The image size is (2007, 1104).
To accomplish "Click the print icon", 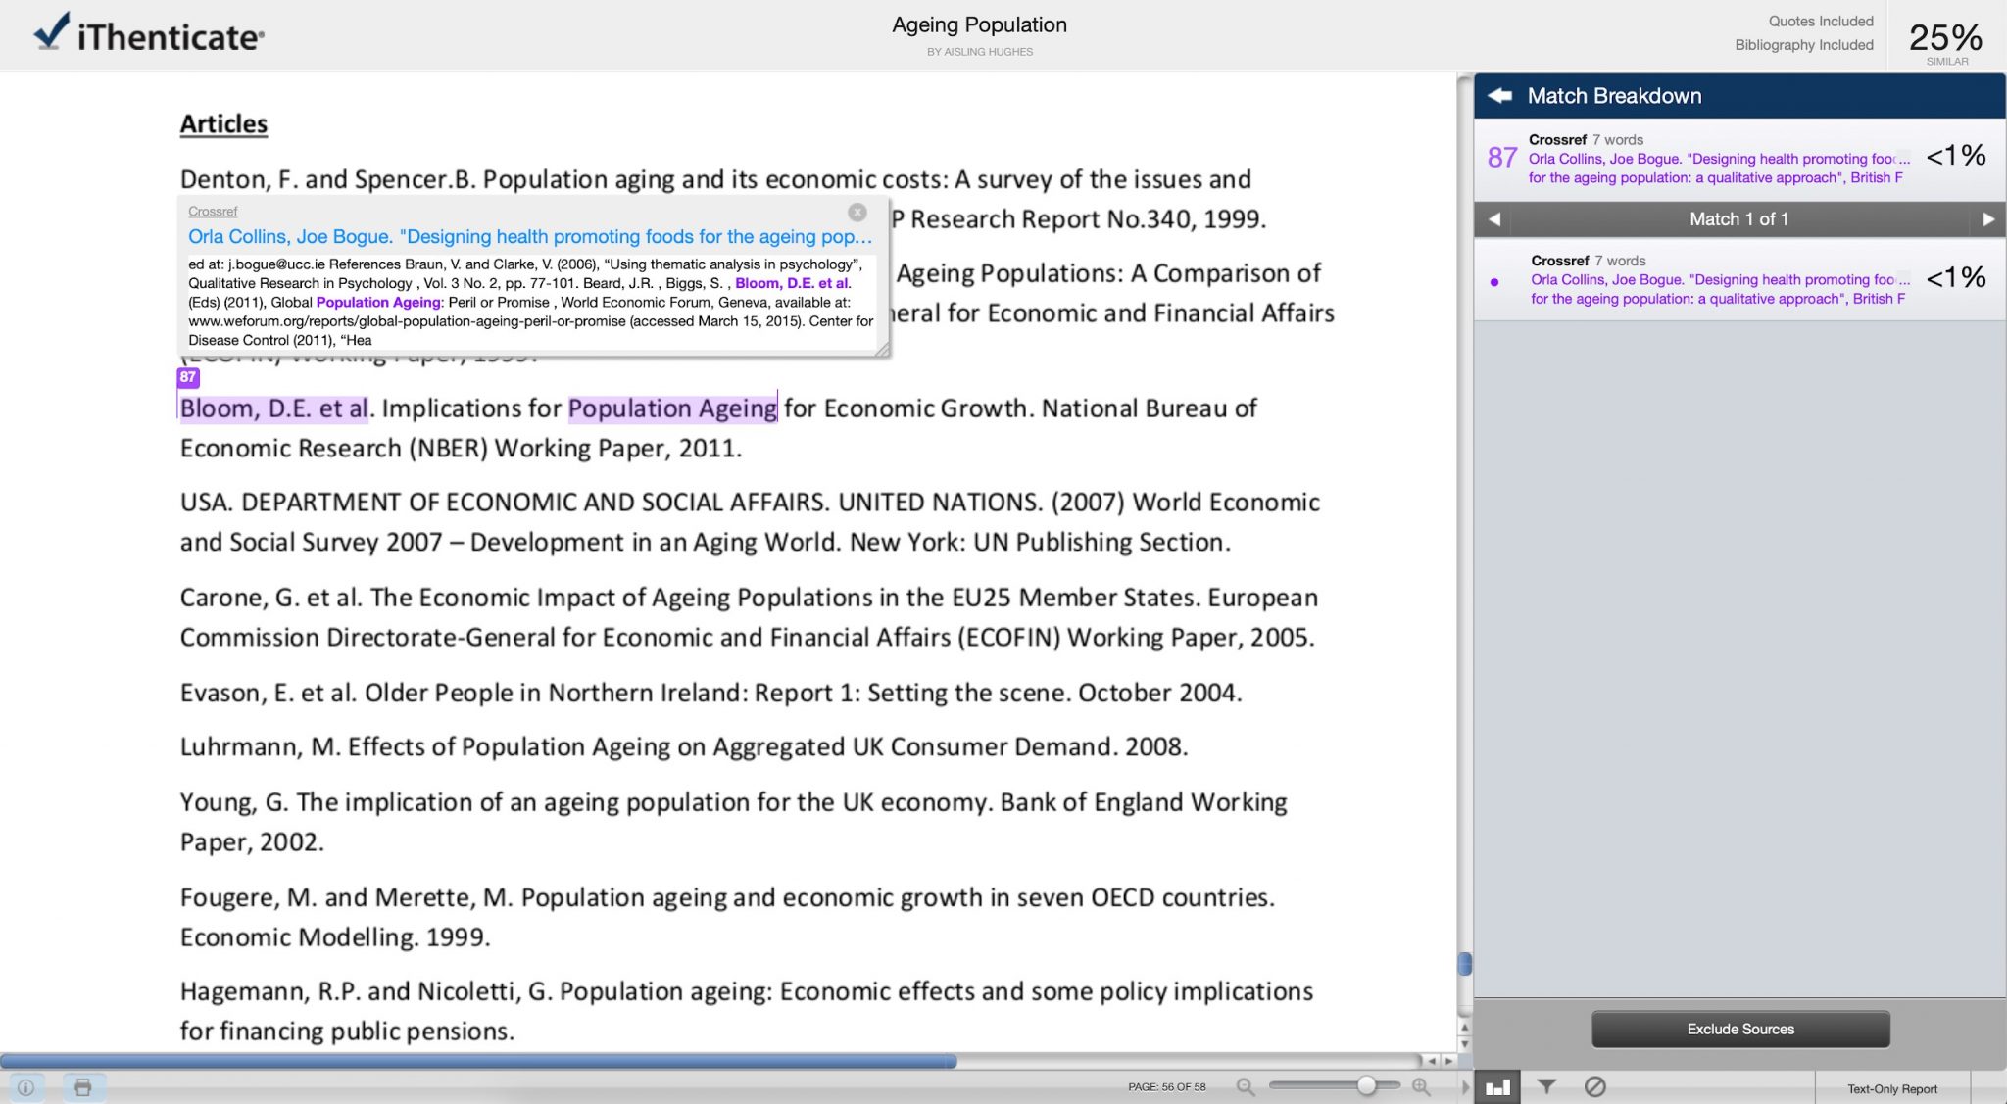I will click(x=83, y=1087).
